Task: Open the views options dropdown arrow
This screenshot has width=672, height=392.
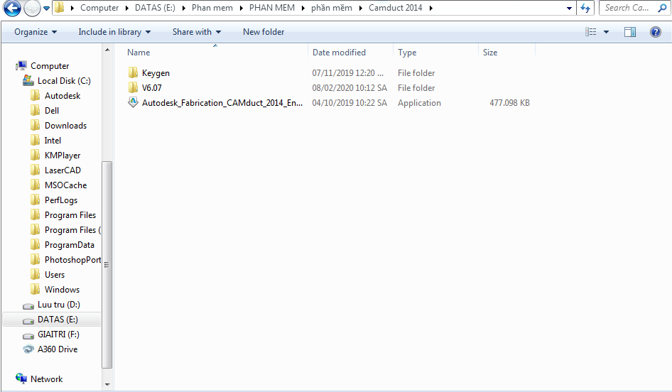Action: tap(606, 32)
